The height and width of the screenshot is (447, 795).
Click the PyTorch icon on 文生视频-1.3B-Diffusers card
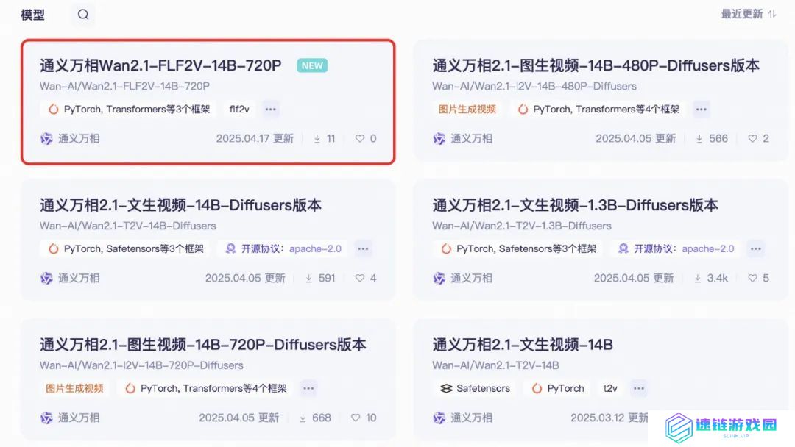click(446, 249)
